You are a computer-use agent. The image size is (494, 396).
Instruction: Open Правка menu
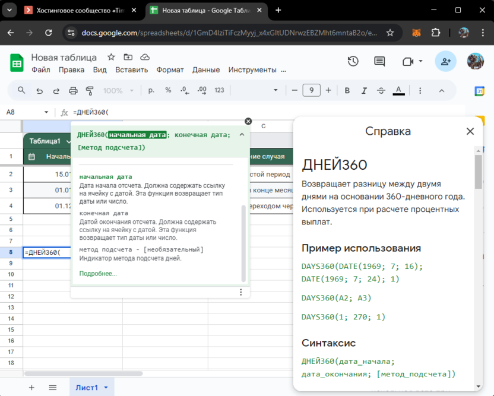click(71, 70)
